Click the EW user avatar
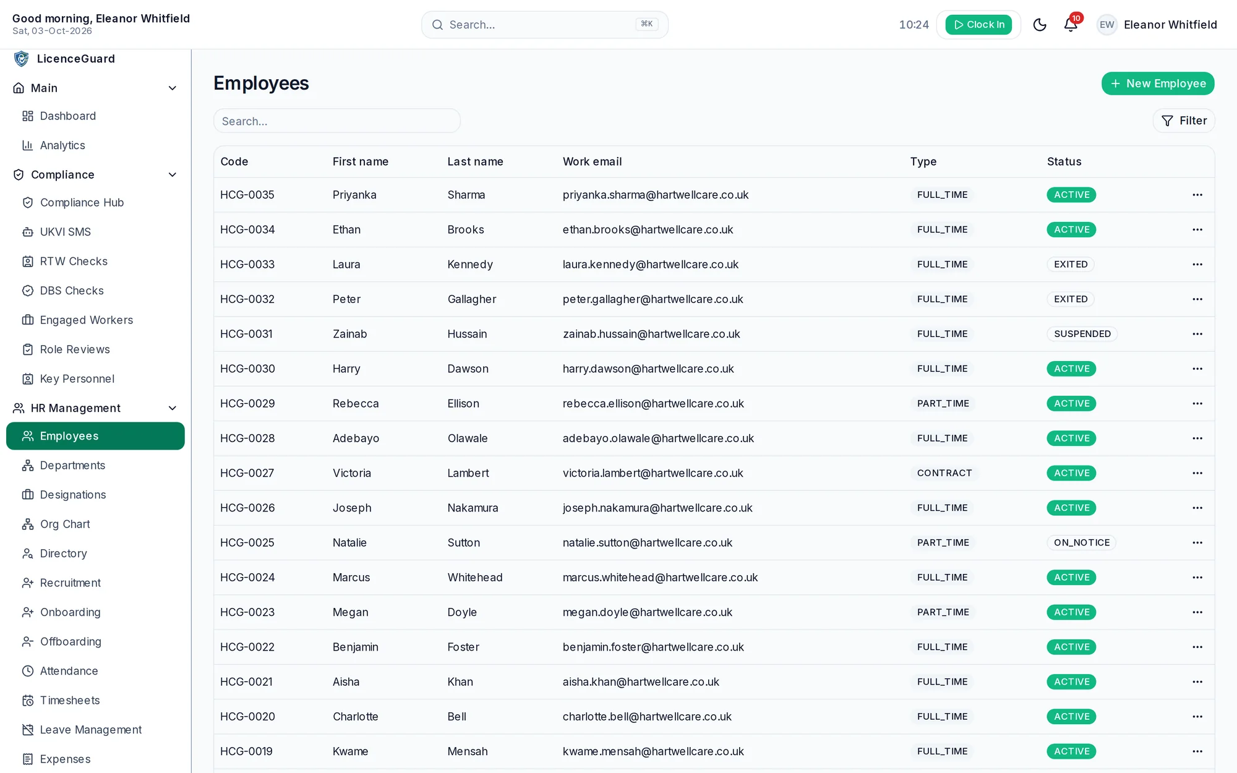Image resolution: width=1237 pixels, height=773 pixels. [x=1106, y=25]
